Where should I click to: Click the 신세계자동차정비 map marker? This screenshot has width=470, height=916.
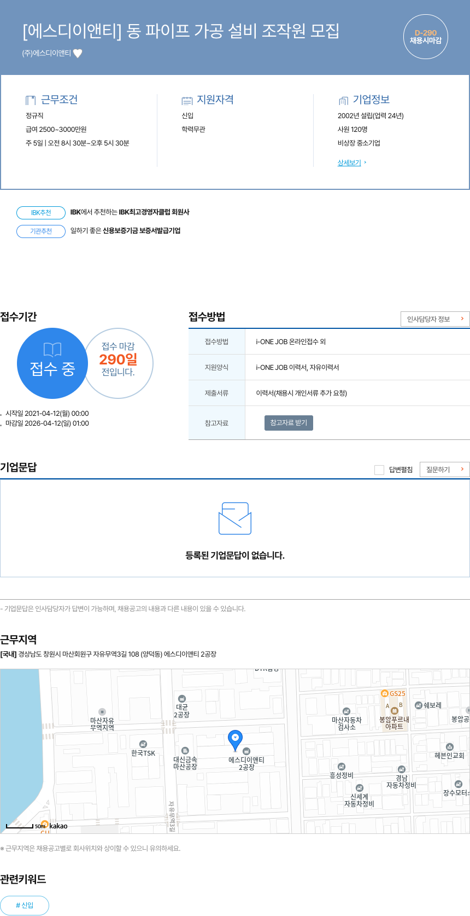point(359,788)
